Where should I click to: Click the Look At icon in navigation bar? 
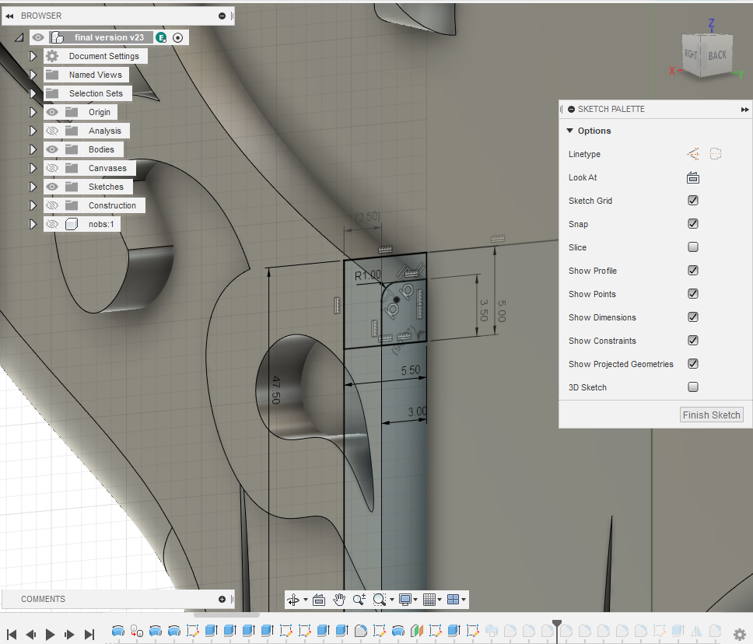click(x=319, y=600)
